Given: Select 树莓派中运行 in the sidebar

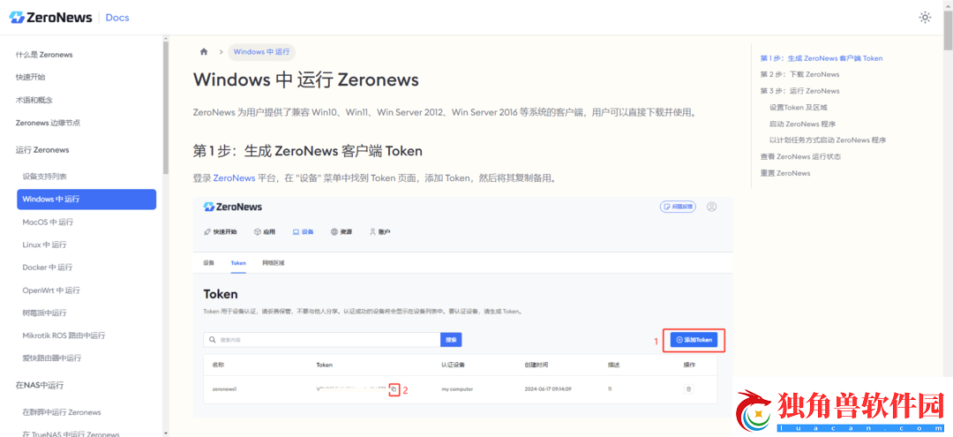Looking at the screenshot, I should click(44, 313).
